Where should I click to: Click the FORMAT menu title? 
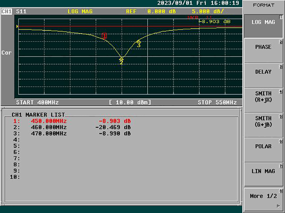pyautogui.click(x=264, y=5)
